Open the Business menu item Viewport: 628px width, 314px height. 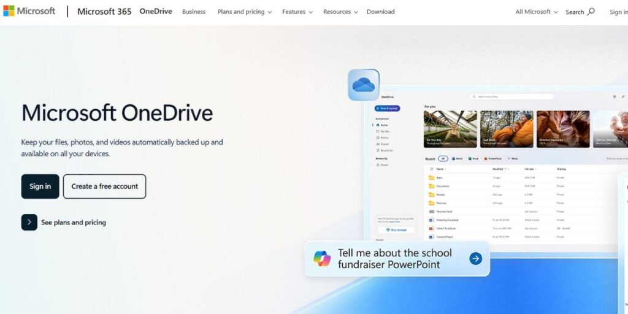point(194,12)
